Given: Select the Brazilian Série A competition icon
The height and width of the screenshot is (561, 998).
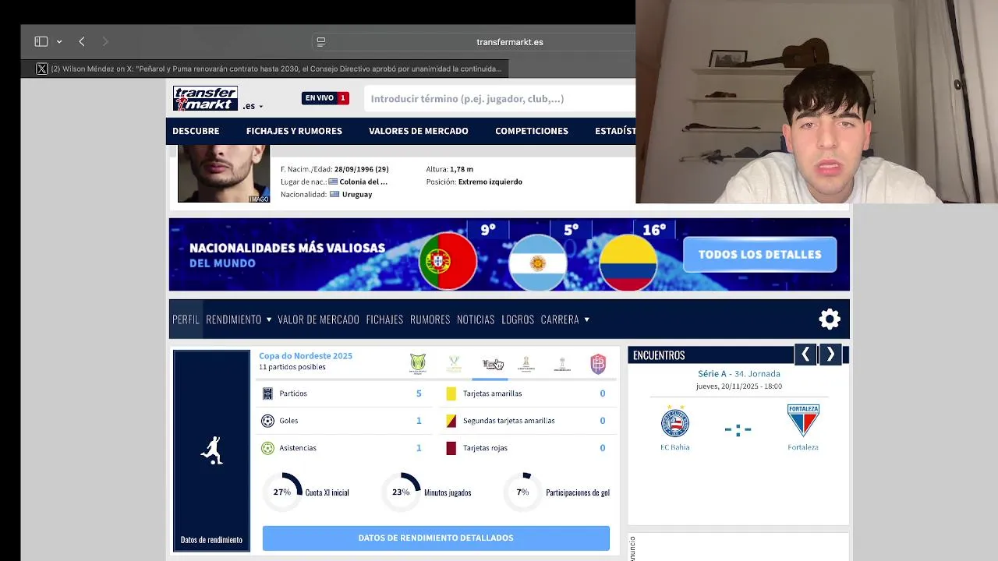Looking at the screenshot, I should point(418,364).
